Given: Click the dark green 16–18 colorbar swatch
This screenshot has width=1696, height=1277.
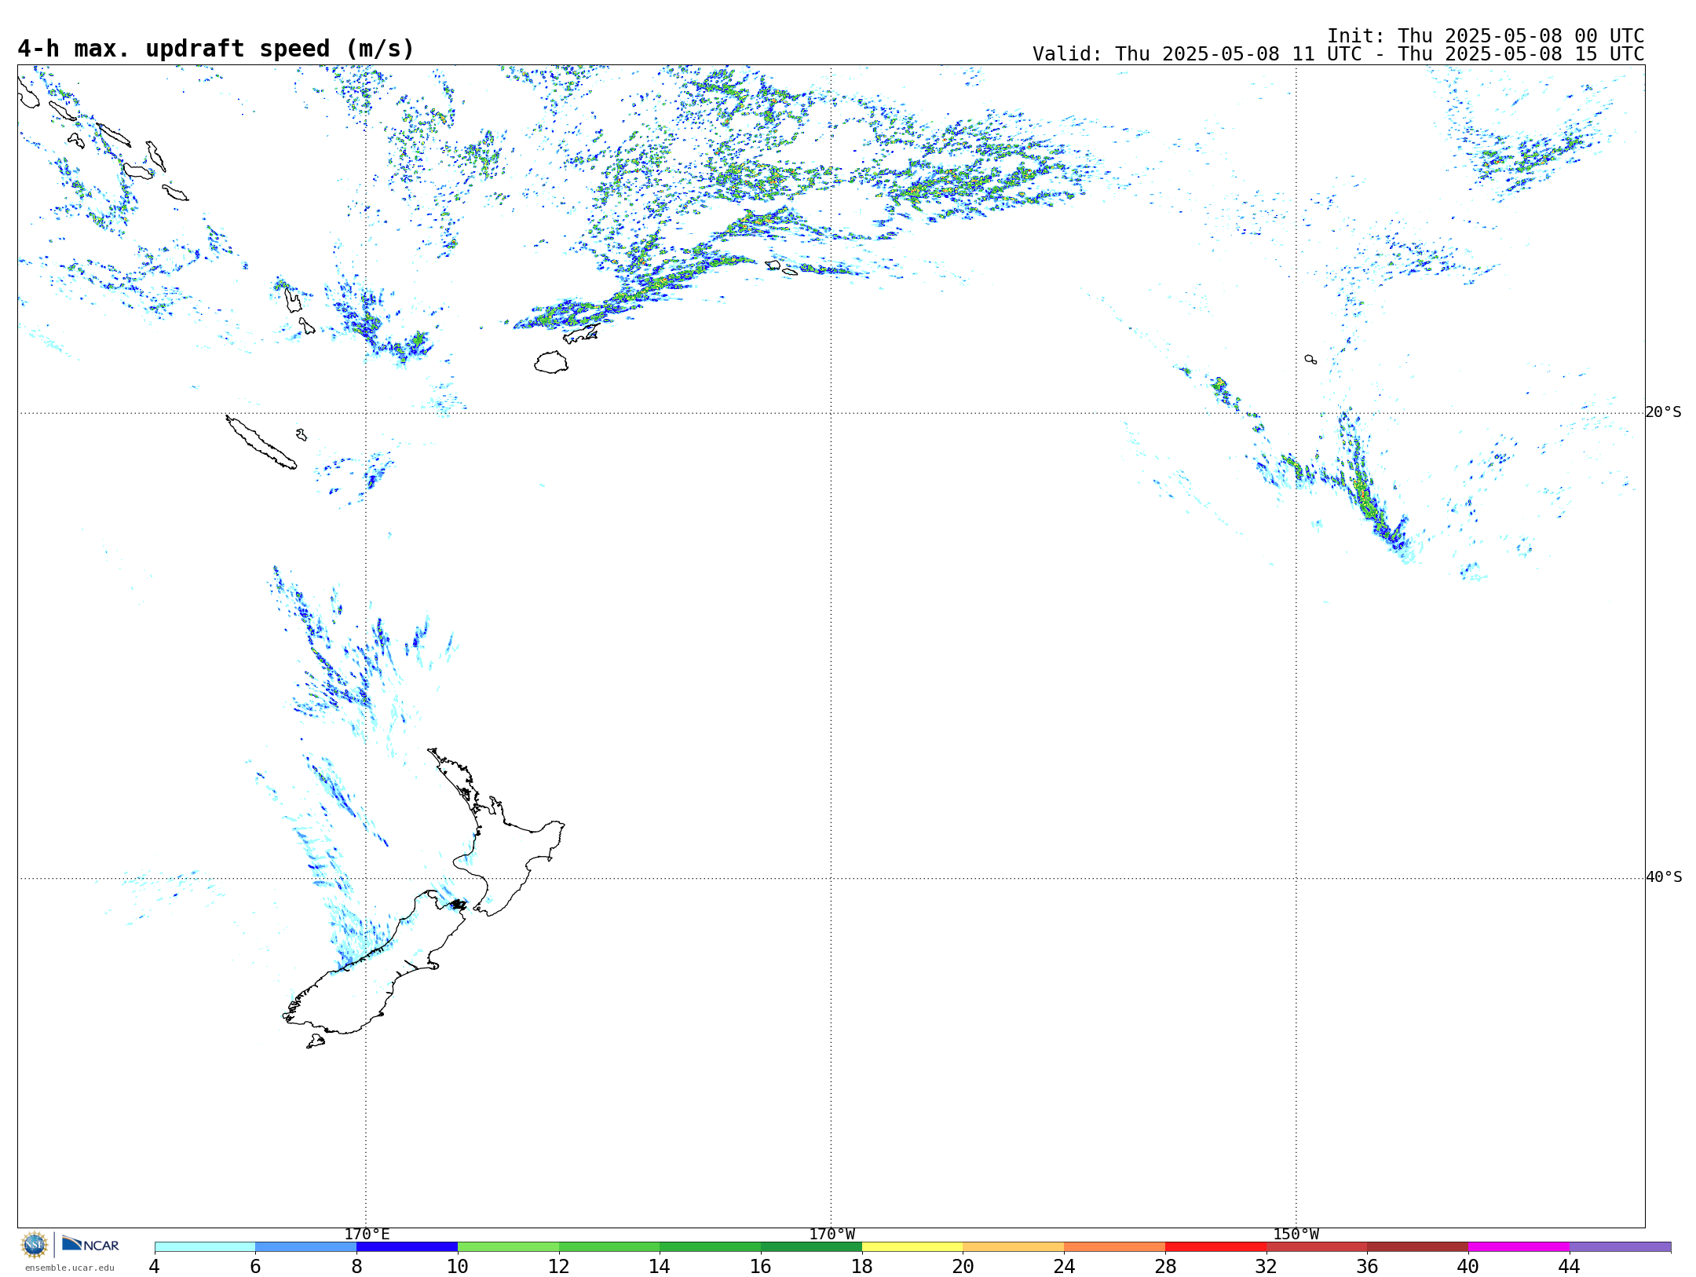Looking at the screenshot, I should 811,1246.
